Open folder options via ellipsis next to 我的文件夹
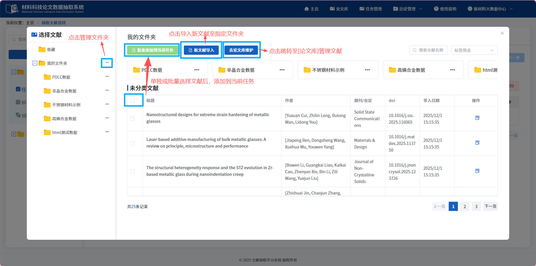This screenshot has height=266, width=536. [107, 63]
